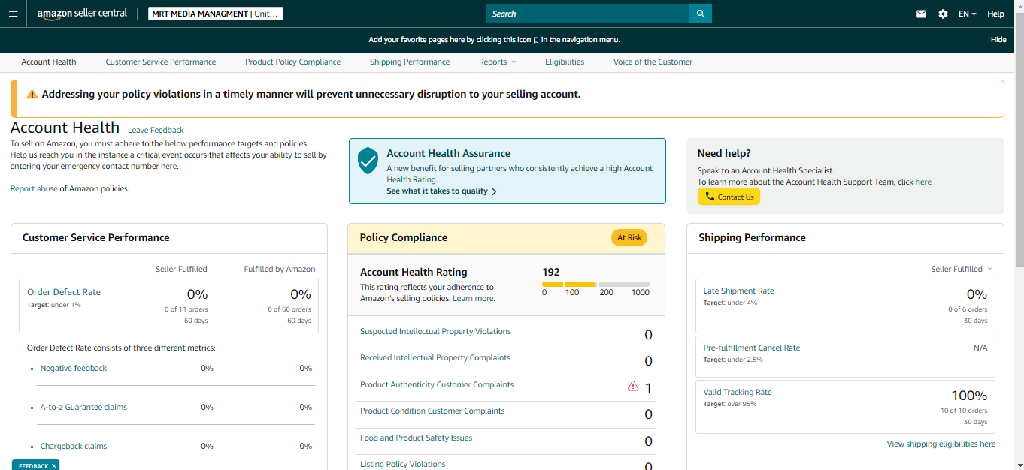Open the hamburger navigation menu
This screenshot has height=470, width=1024.
point(13,14)
